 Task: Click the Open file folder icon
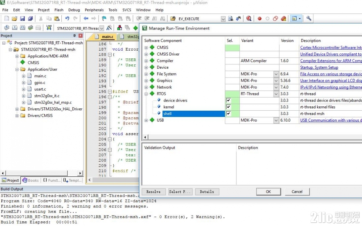pyautogui.click(x=14, y=18)
